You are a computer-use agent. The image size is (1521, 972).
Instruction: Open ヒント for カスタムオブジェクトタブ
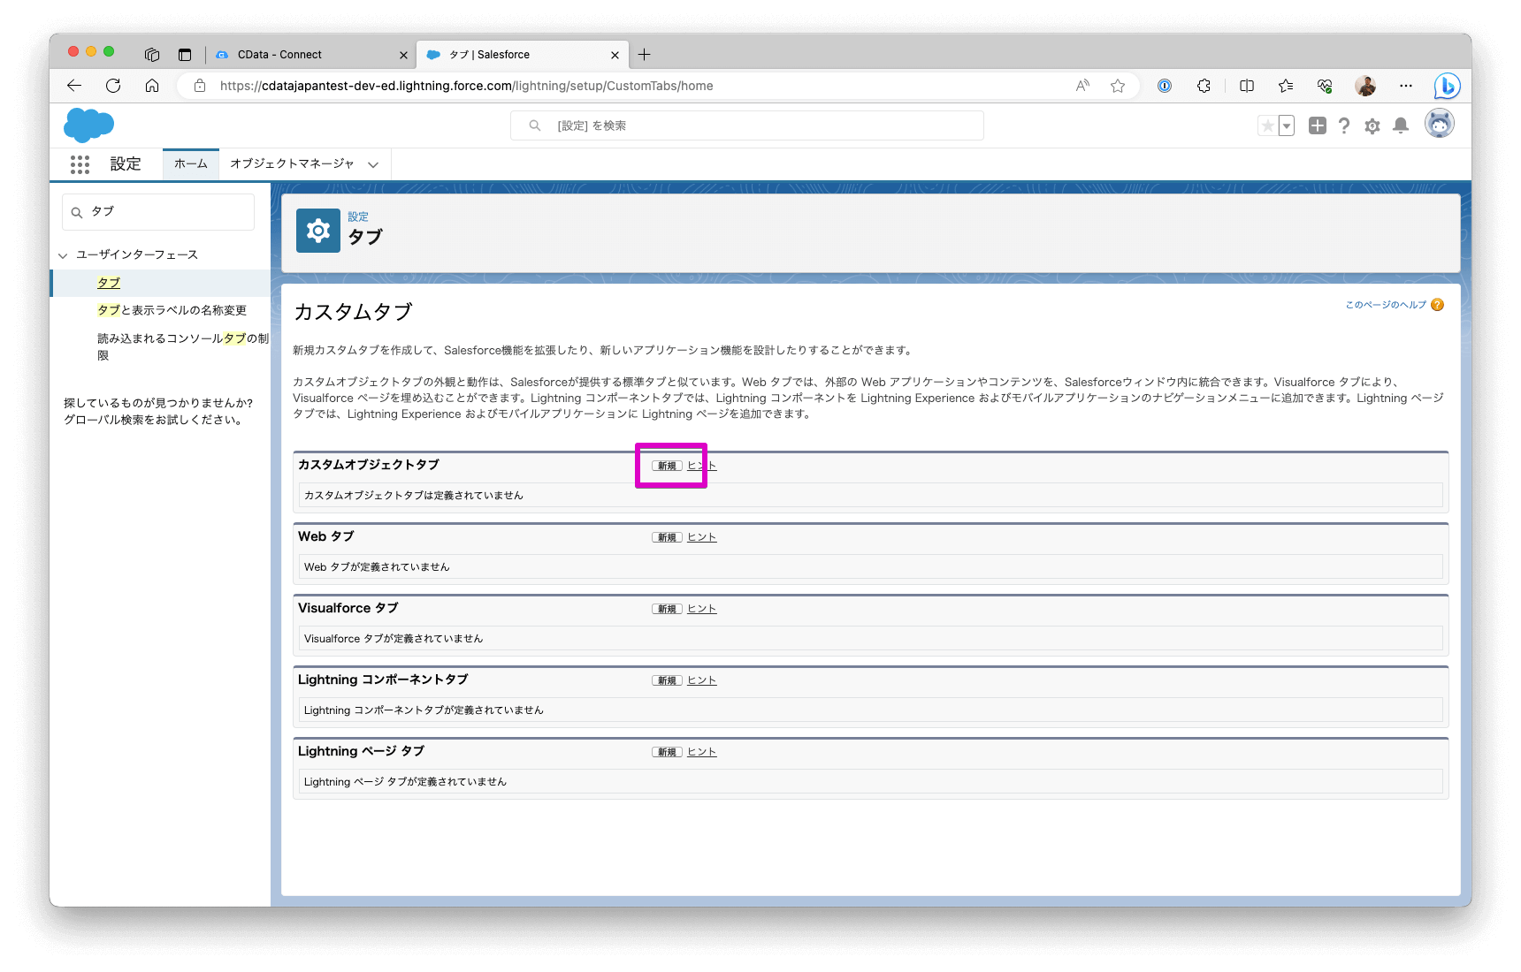click(702, 466)
